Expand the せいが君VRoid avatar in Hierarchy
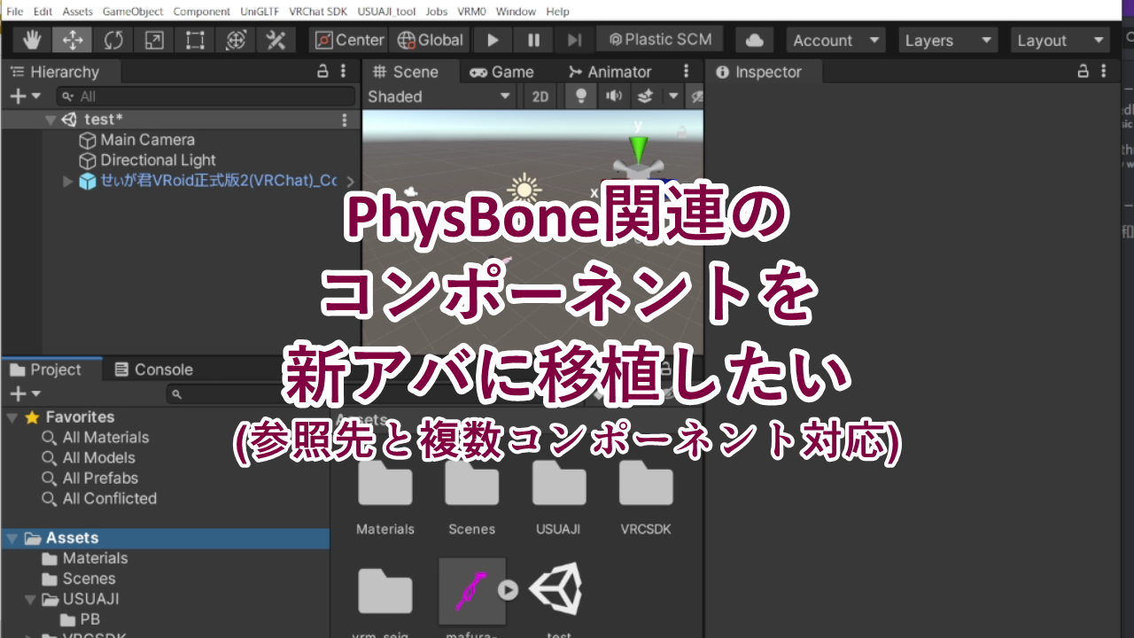The height and width of the screenshot is (638, 1134). [x=67, y=181]
